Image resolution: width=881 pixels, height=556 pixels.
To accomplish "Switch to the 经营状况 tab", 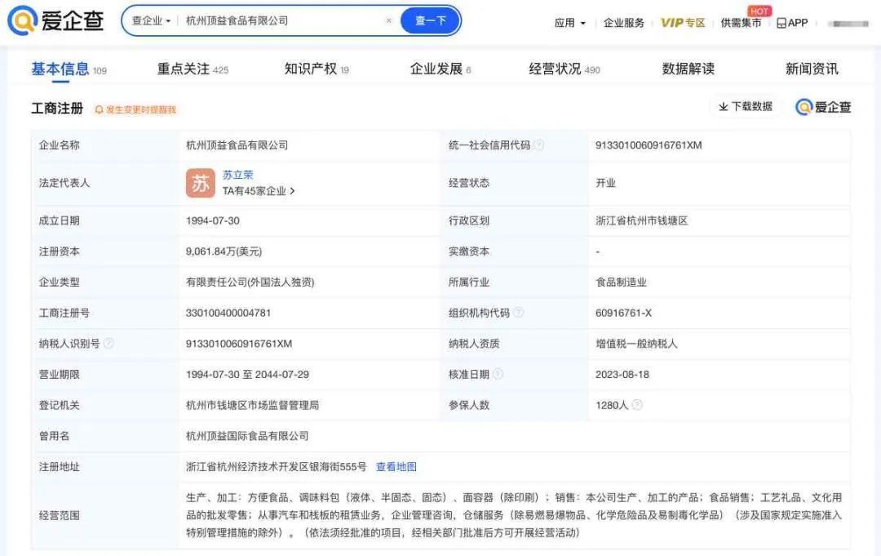I will pyautogui.click(x=564, y=69).
